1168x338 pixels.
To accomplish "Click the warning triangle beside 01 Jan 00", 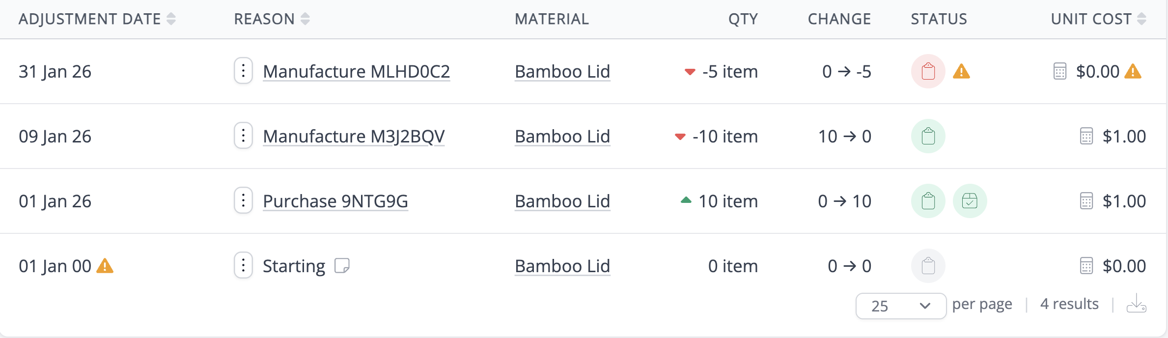I will [105, 266].
